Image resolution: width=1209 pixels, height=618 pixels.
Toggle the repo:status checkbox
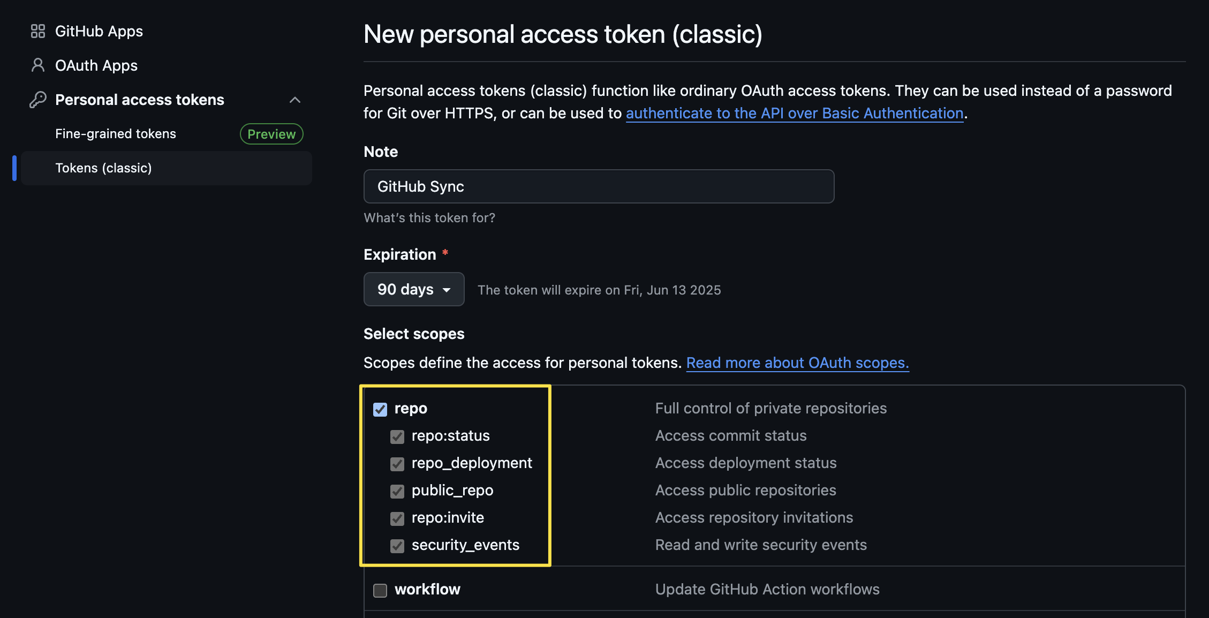397,436
